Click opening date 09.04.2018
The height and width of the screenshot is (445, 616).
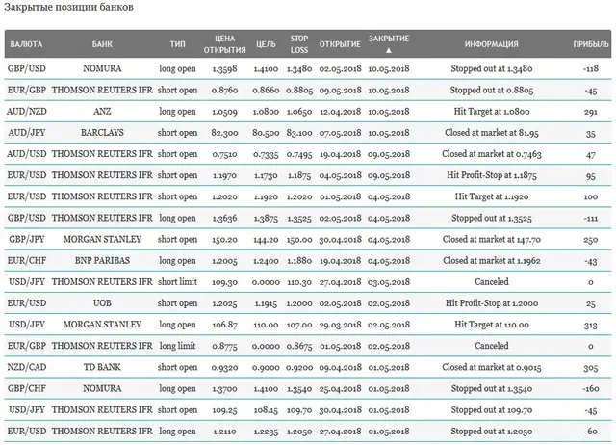pos(340,367)
